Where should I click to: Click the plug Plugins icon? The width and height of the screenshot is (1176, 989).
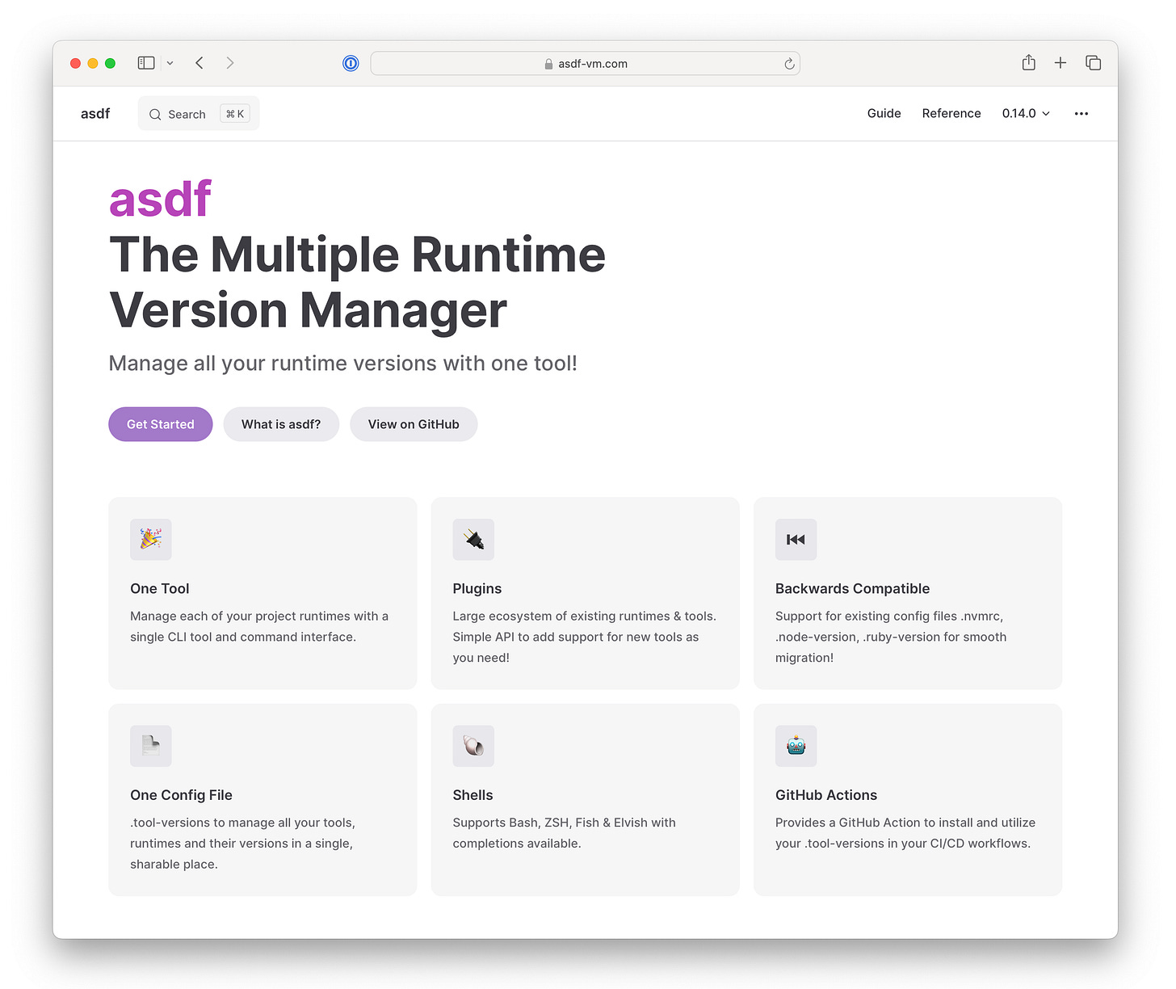(x=473, y=540)
